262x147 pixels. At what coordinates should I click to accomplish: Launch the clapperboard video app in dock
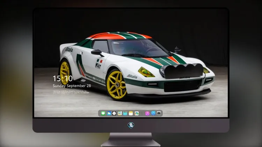125,113
